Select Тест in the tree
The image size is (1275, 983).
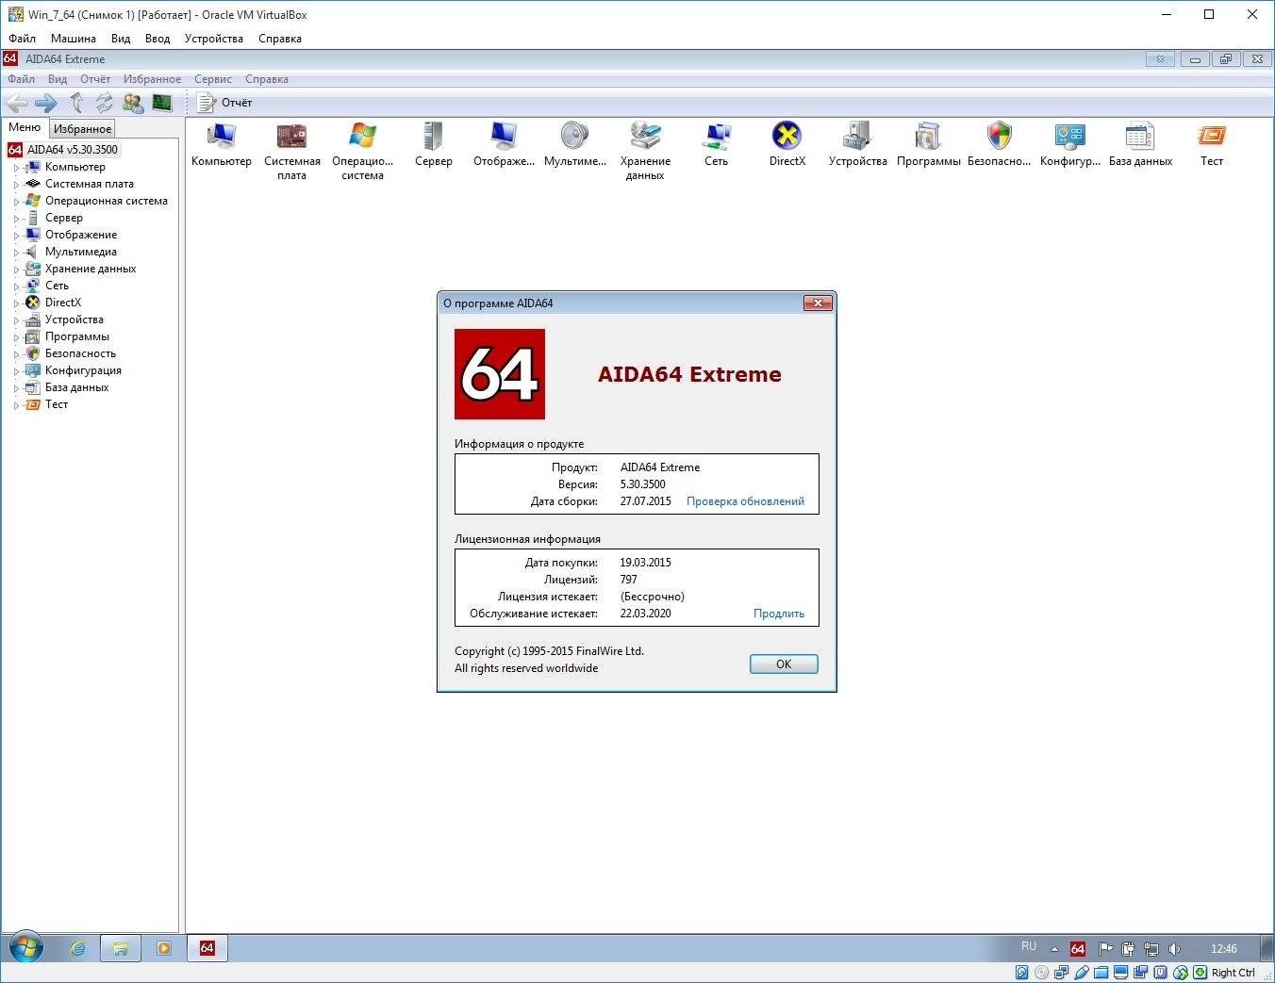(57, 404)
